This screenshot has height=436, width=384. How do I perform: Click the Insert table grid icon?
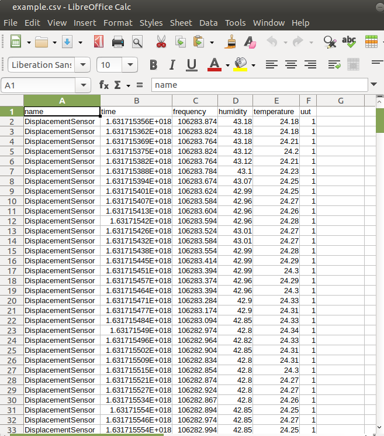click(x=371, y=42)
